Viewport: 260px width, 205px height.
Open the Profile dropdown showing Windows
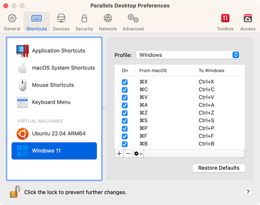[x=188, y=55]
